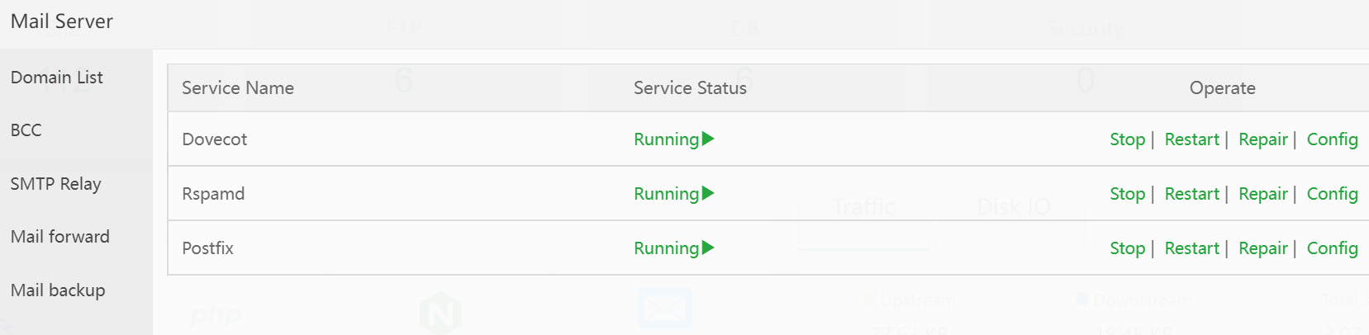Stop the Dovecot service
This screenshot has height=335, width=1369.
coord(1127,139)
